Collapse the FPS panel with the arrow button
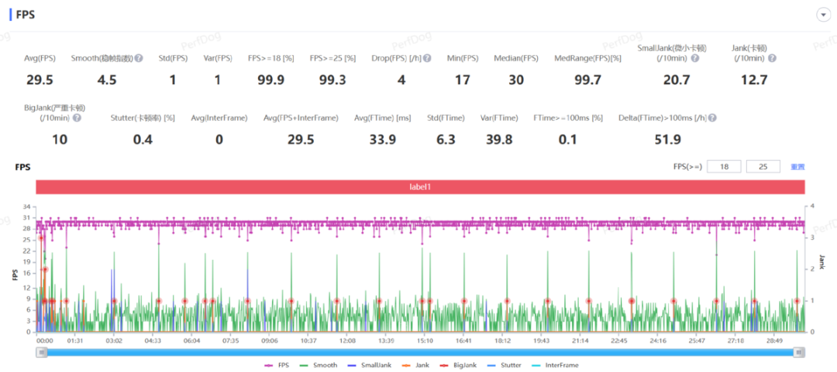The height and width of the screenshot is (372, 837). coord(822,15)
